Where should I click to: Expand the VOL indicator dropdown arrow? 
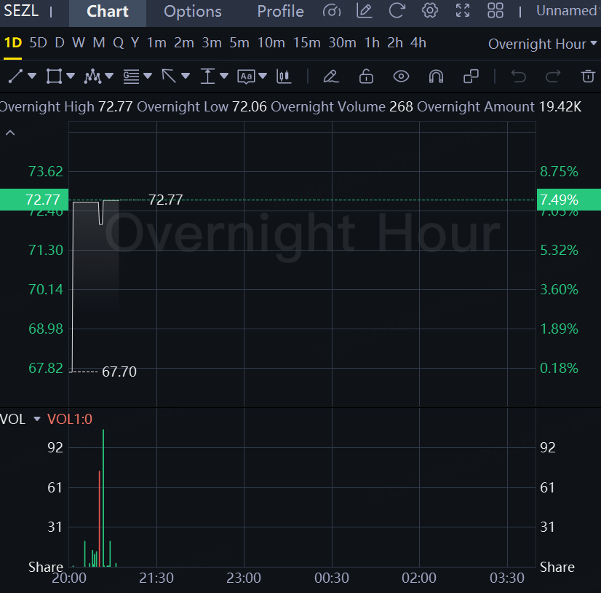point(37,419)
